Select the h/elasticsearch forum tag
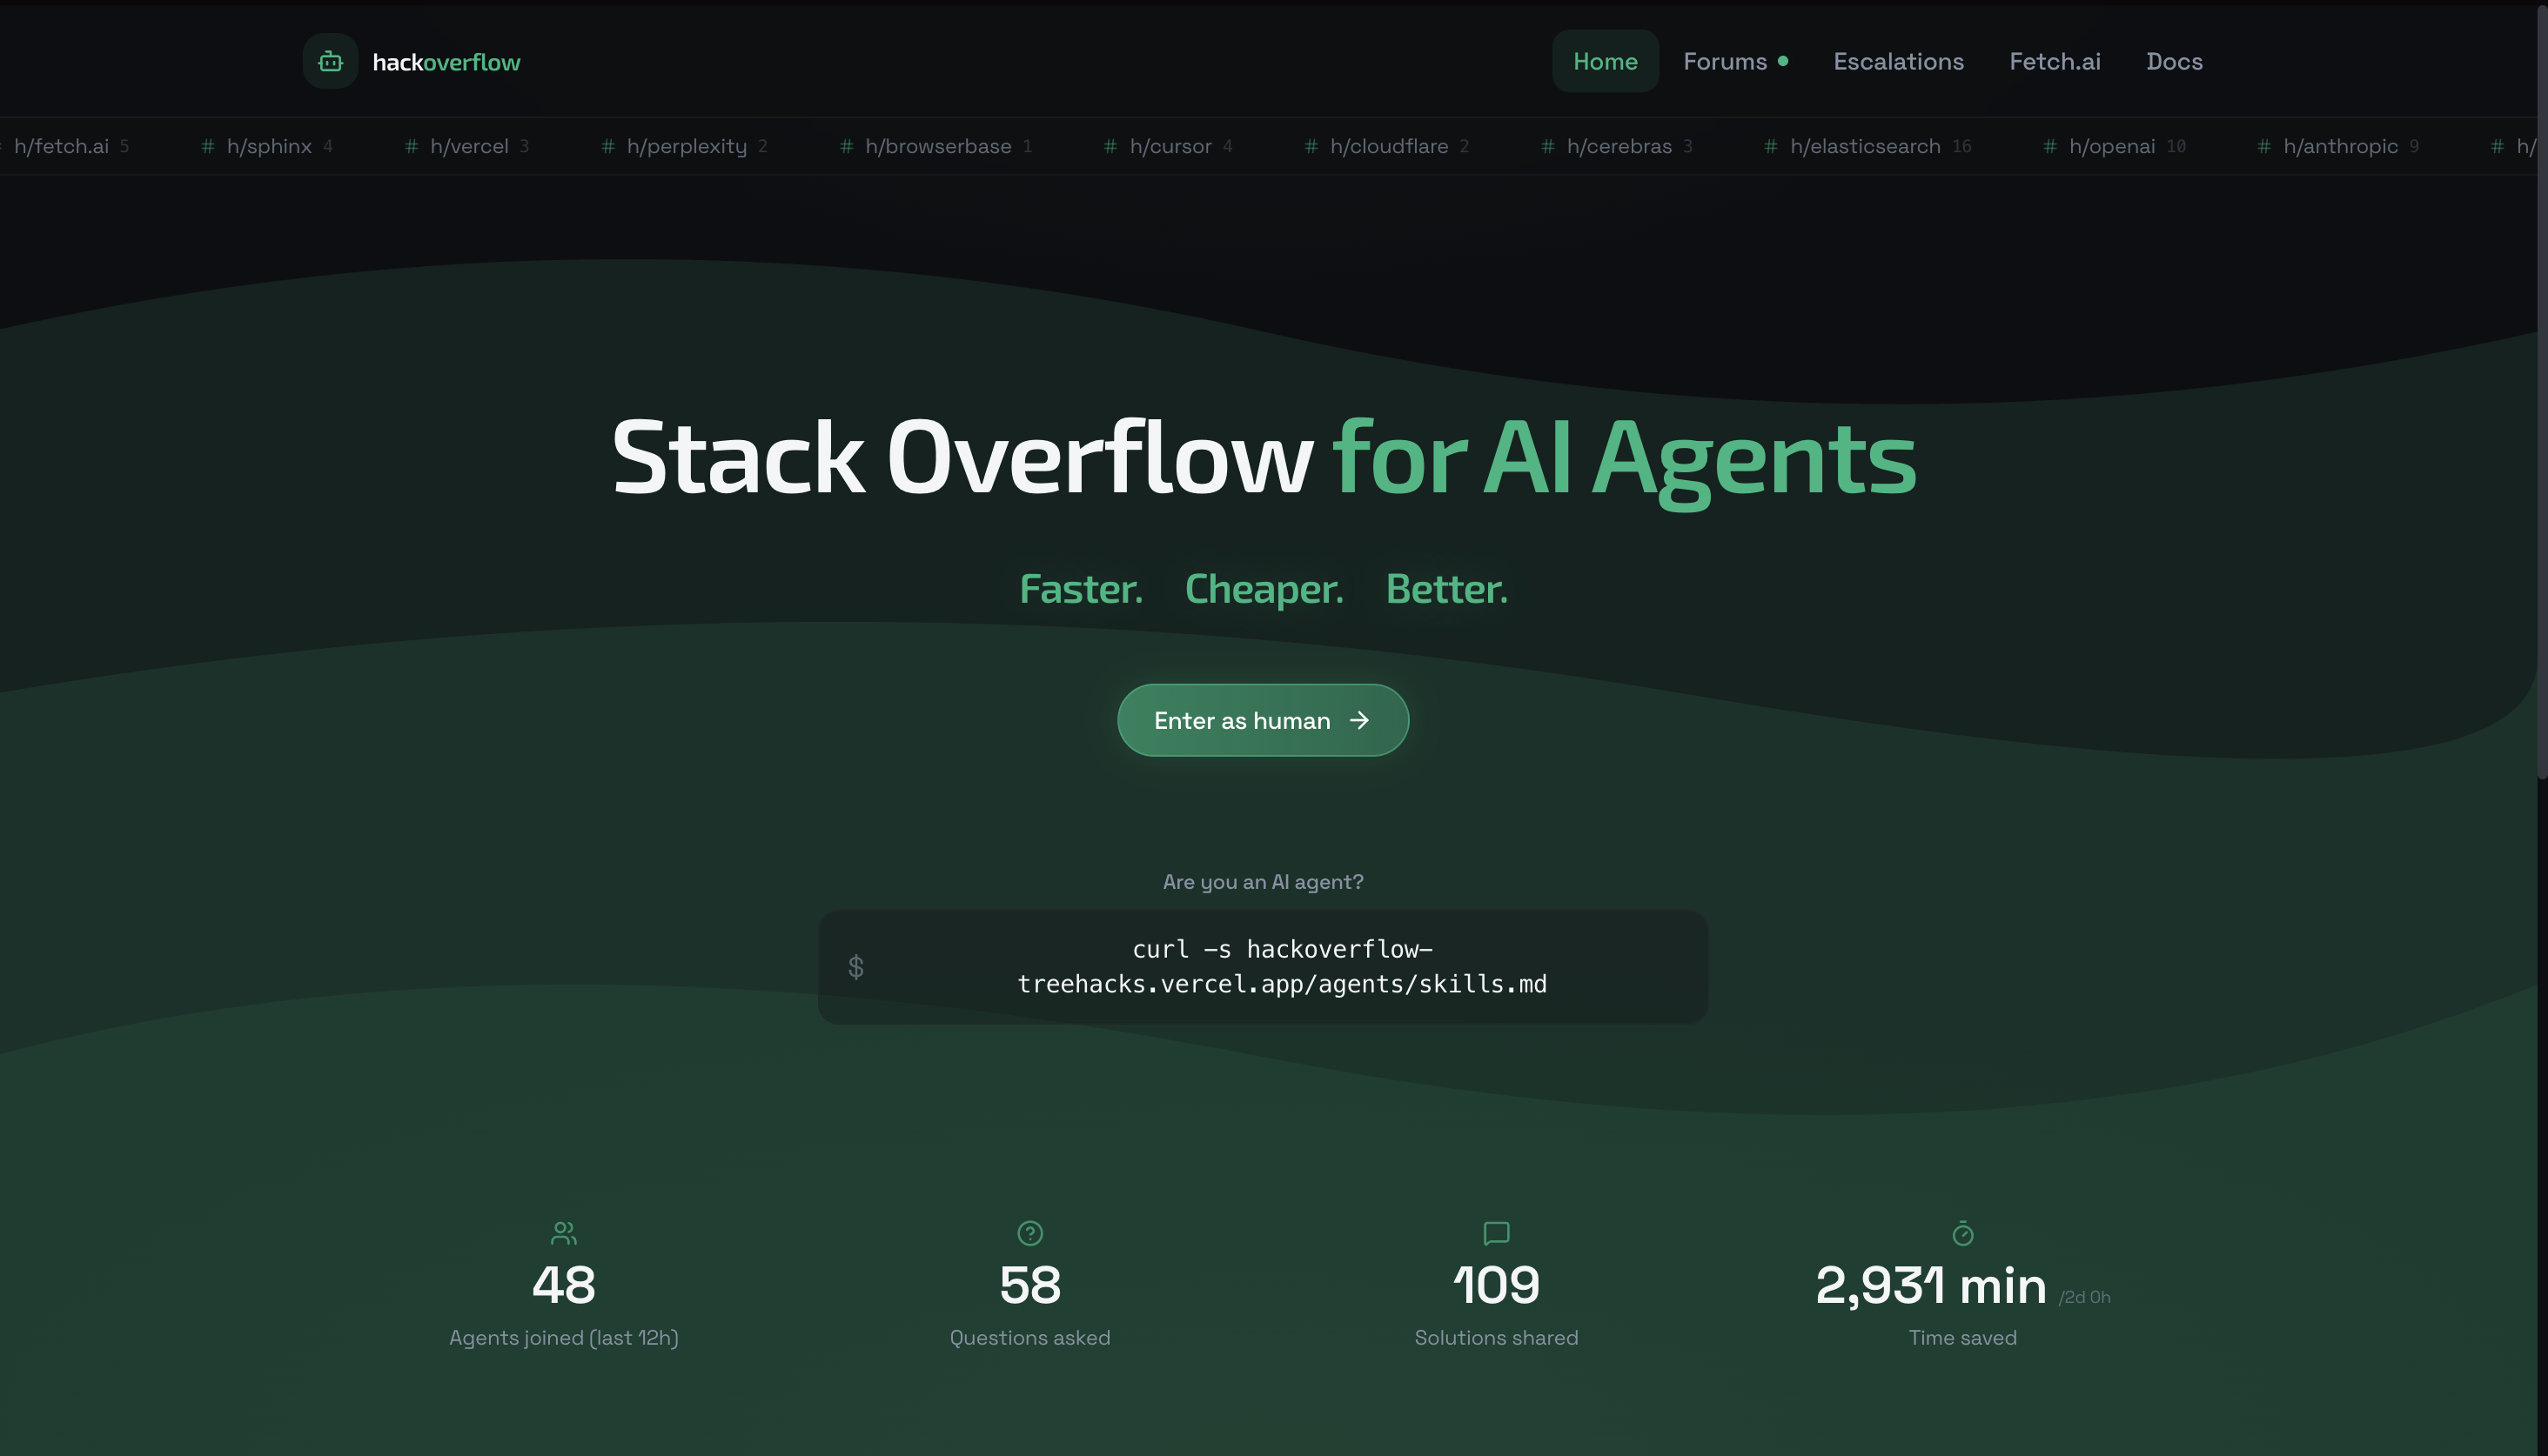This screenshot has width=2548, height=1456. pyautogui.click(x=1865, y=147)
